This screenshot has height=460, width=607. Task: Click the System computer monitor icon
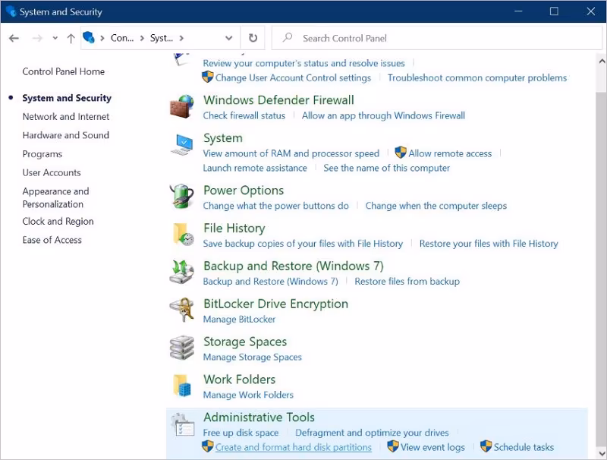pyautogui.click(x=181, y=144)
